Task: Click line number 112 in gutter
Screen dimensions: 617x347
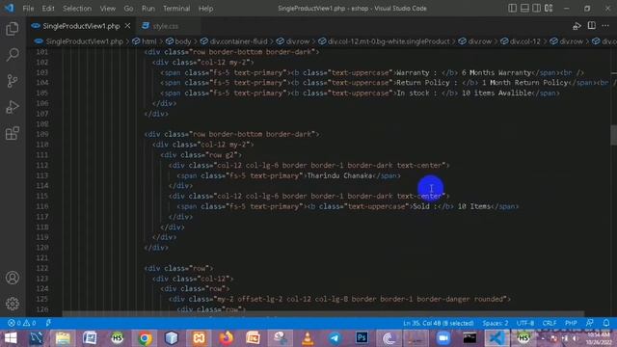Action: pyautogui.click(x=42, y=165)
